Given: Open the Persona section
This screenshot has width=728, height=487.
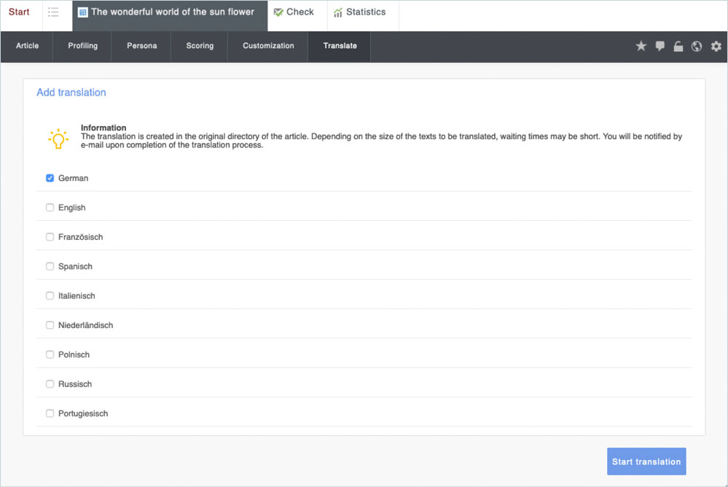Looking at the screenshot, I should coord(141,46).
